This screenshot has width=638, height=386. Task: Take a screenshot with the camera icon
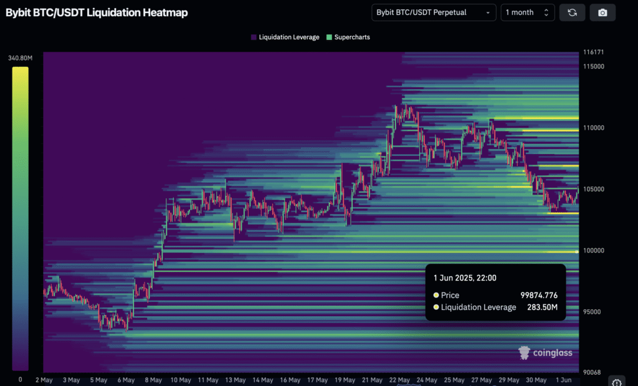[602, 12]
